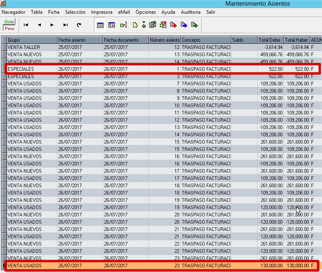
Task: Open the Tabla menu
Action: pos(36,12)
